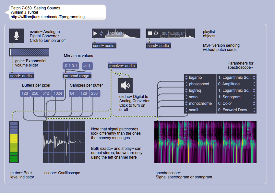275x193 pixels.
Task: Turn on the ezadc~ microphone icon
Action: (17, 36)
